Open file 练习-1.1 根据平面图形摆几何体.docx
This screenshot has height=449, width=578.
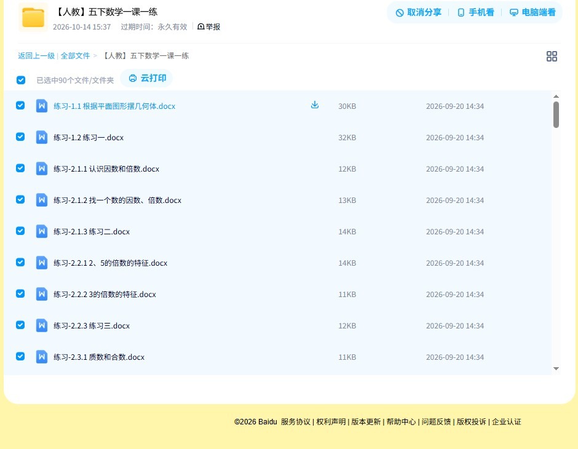pos(114,106)
